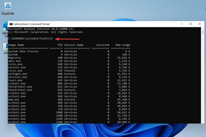The width and height of the screenshot is (206, 137).
Task: Click memory value '76,656 K'
Action: 124,58
